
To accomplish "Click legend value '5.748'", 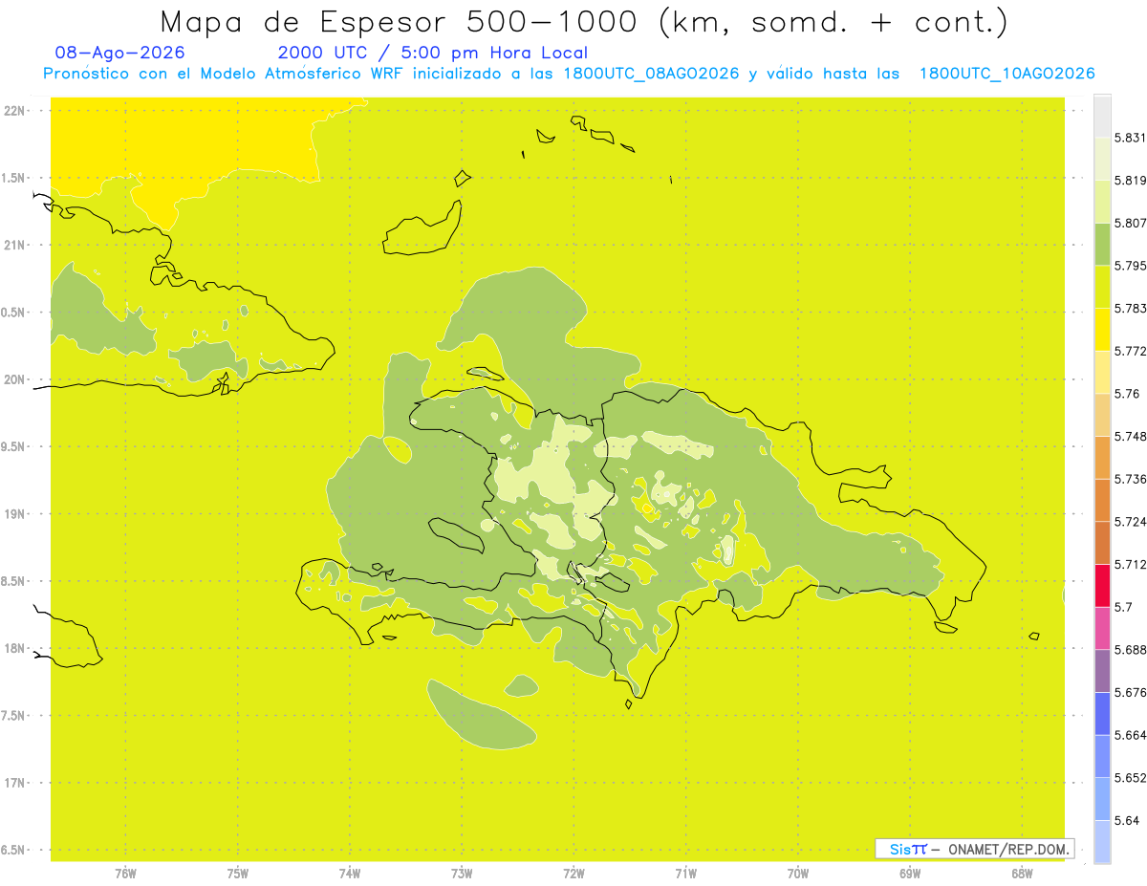I will [1130, 437].
